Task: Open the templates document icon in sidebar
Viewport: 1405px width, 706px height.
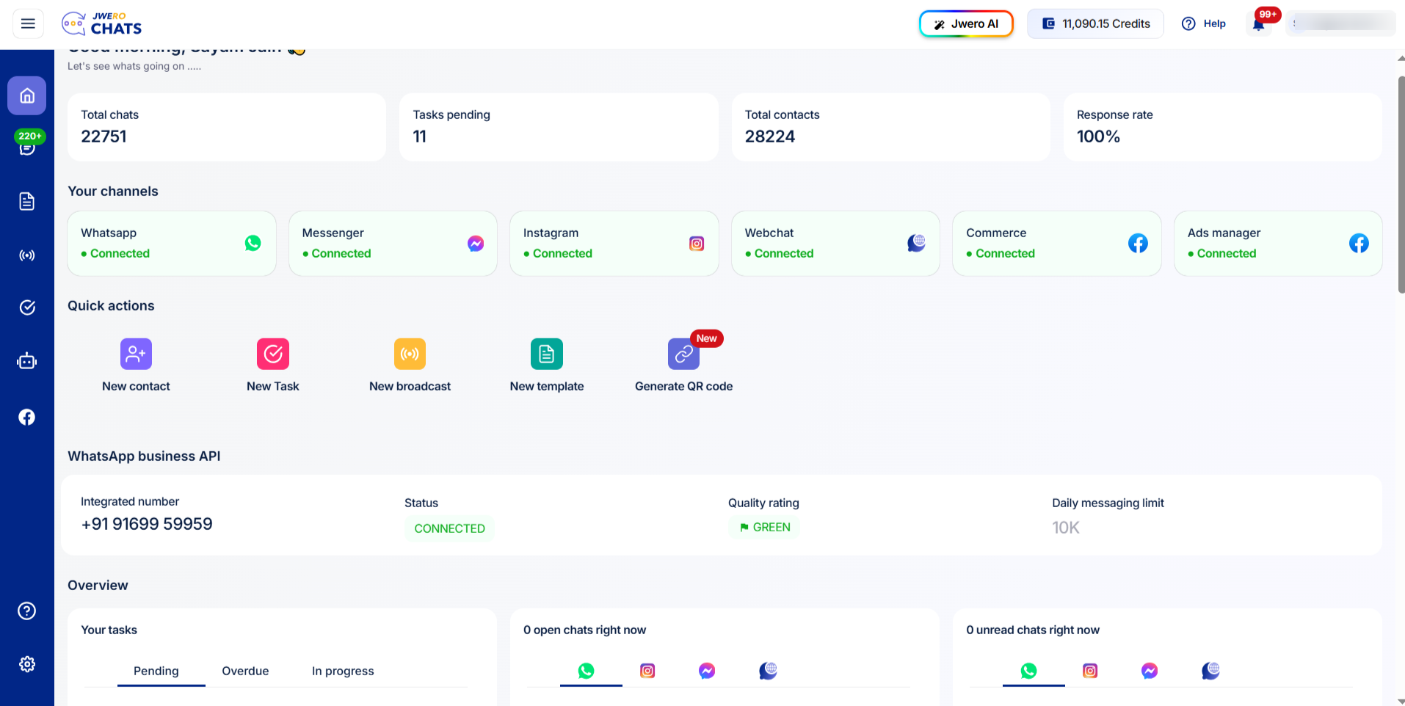Action: [x=27, y=202]
